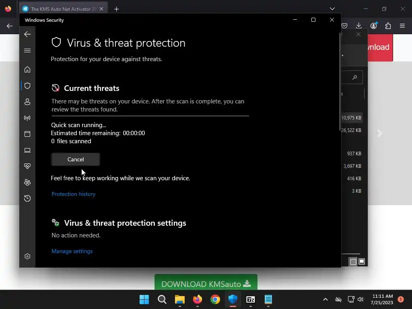Image resolution: width=412 pixels, height=309 pixels.
Task: Select the 937 KB file row
Action: [x=352, y=153]
